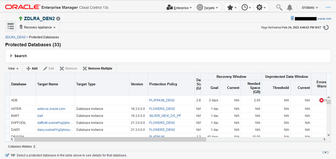Click the Columns Hidden indicator

click(x=21, y=147)
